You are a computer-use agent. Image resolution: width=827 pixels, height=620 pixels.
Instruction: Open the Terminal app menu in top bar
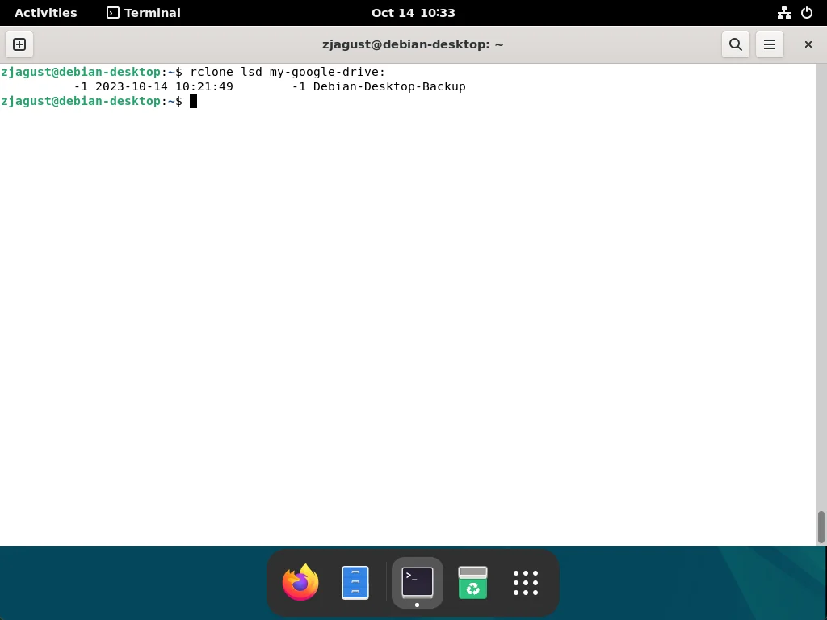[x=144, y=13]
